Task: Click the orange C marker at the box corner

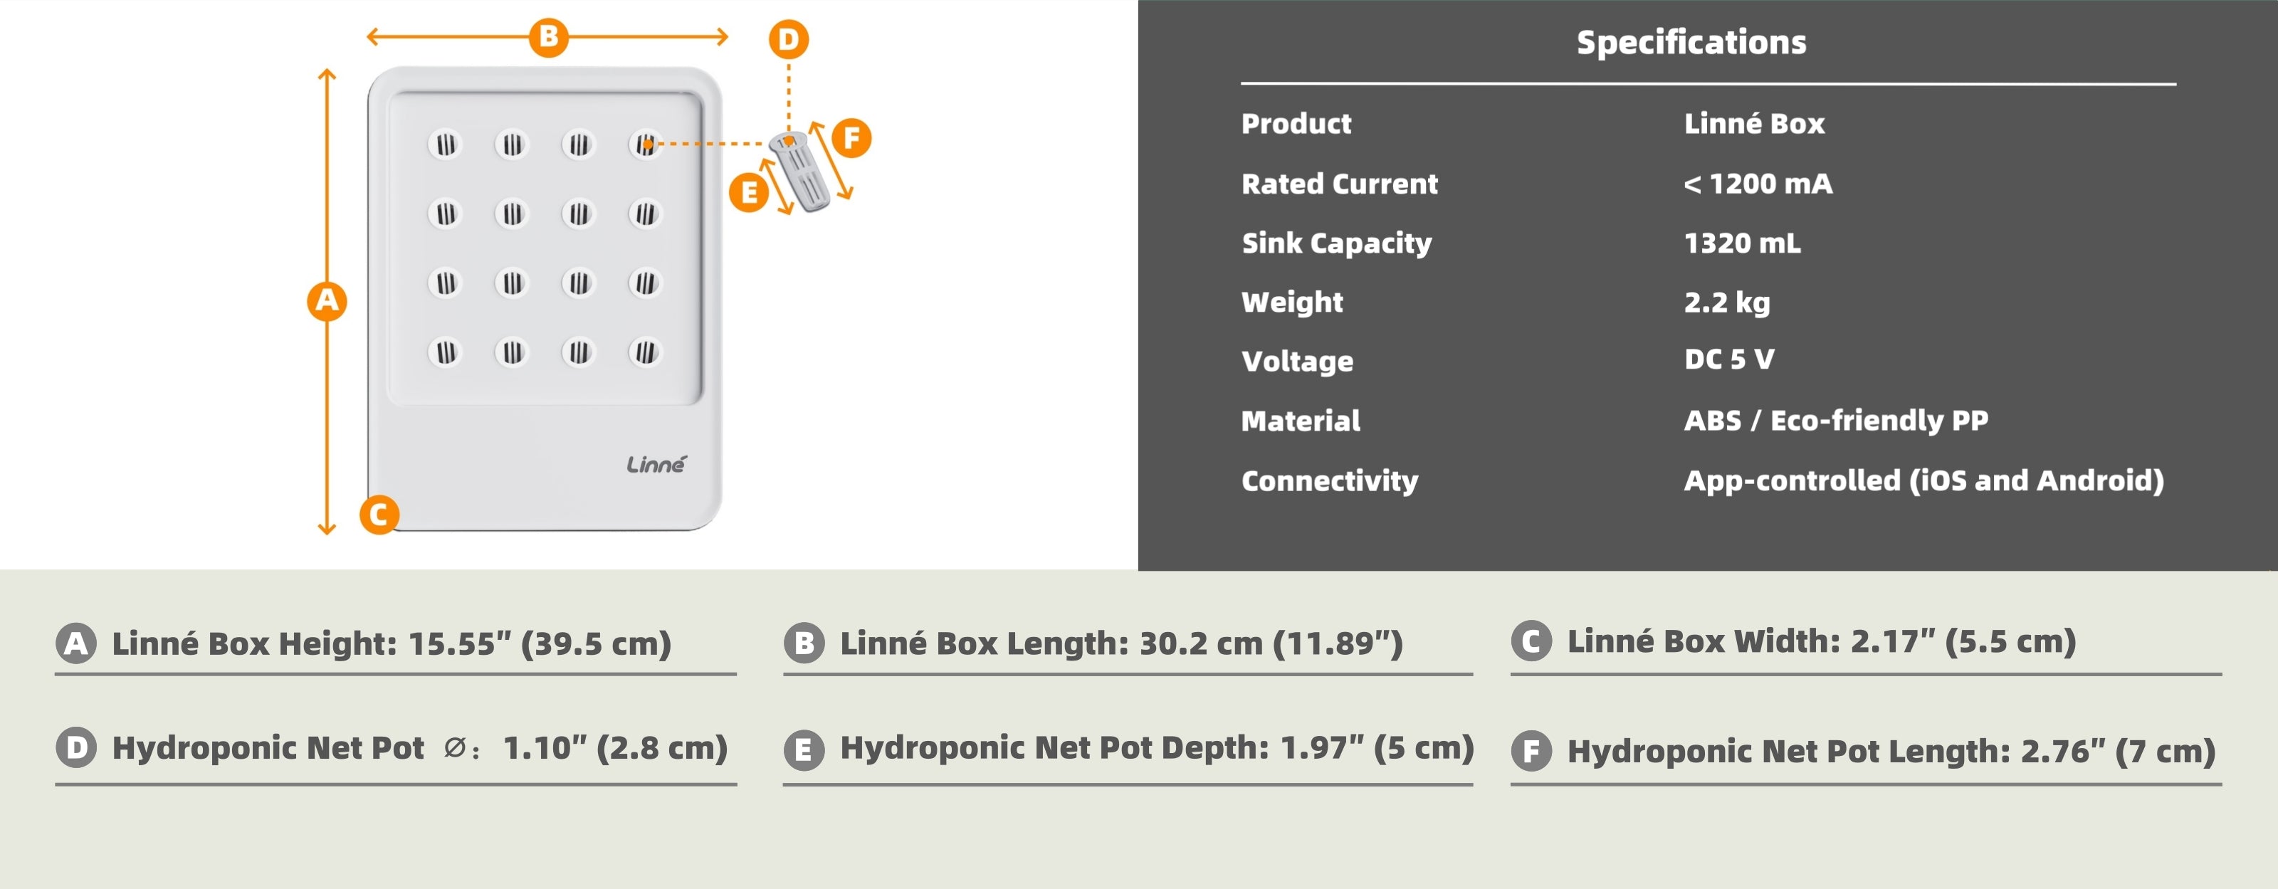Action: 379,514
